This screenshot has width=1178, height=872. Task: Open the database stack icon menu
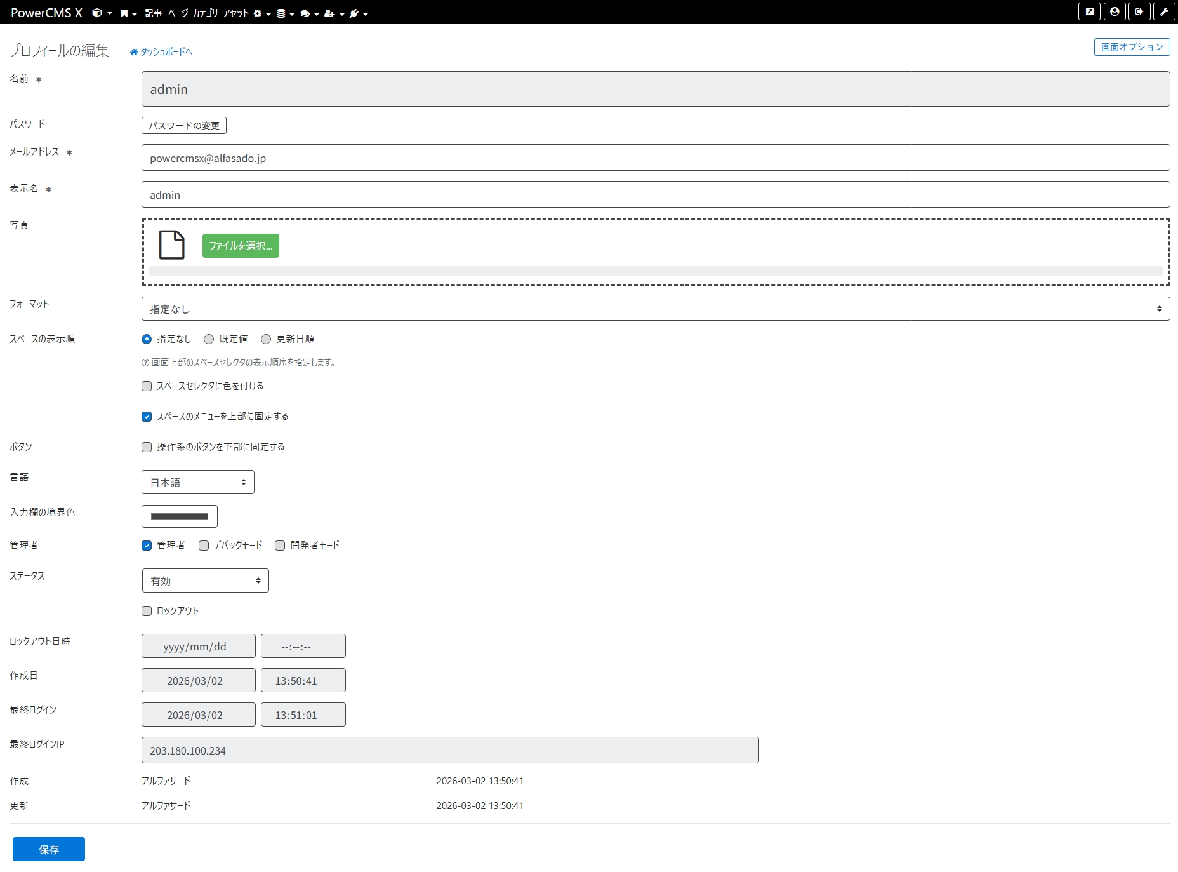[281, 13]
